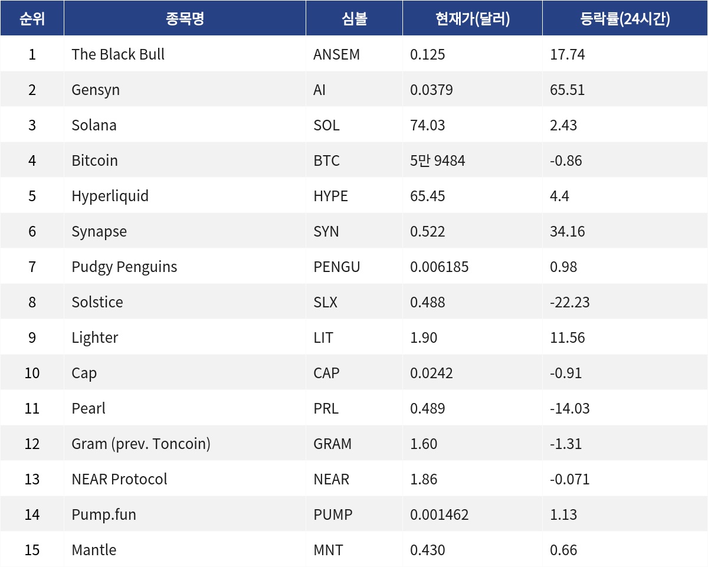The width and height of the screenshot is (708, 567).
Task: Click the price value 5만 9484
Action: click(438, 160)
